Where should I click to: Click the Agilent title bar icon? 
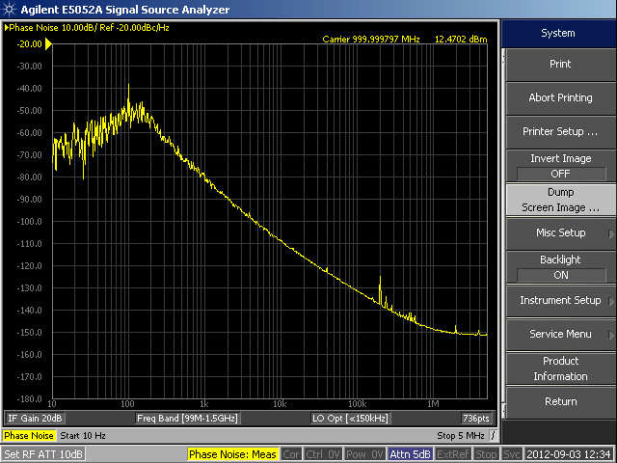coord(10,9)
